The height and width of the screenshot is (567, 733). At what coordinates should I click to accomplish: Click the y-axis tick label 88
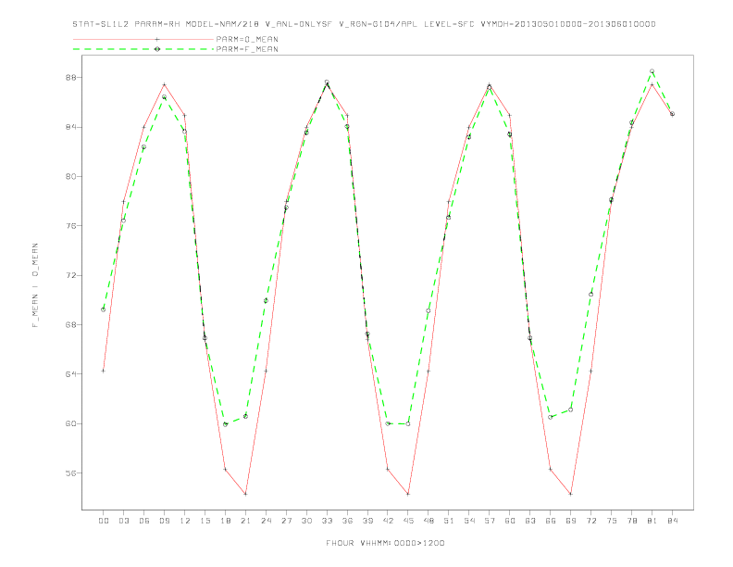(x=69, y=77)
